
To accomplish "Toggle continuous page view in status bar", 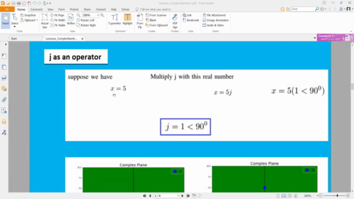I will tap(284, 196).
